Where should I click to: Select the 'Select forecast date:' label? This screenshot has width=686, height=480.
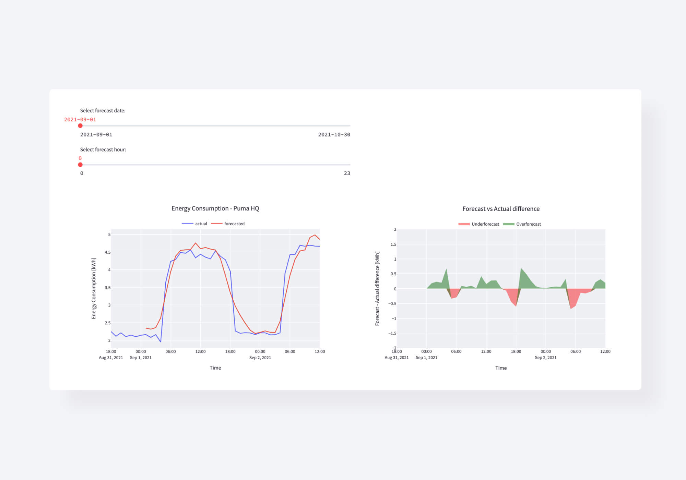[x=103, y=110]
